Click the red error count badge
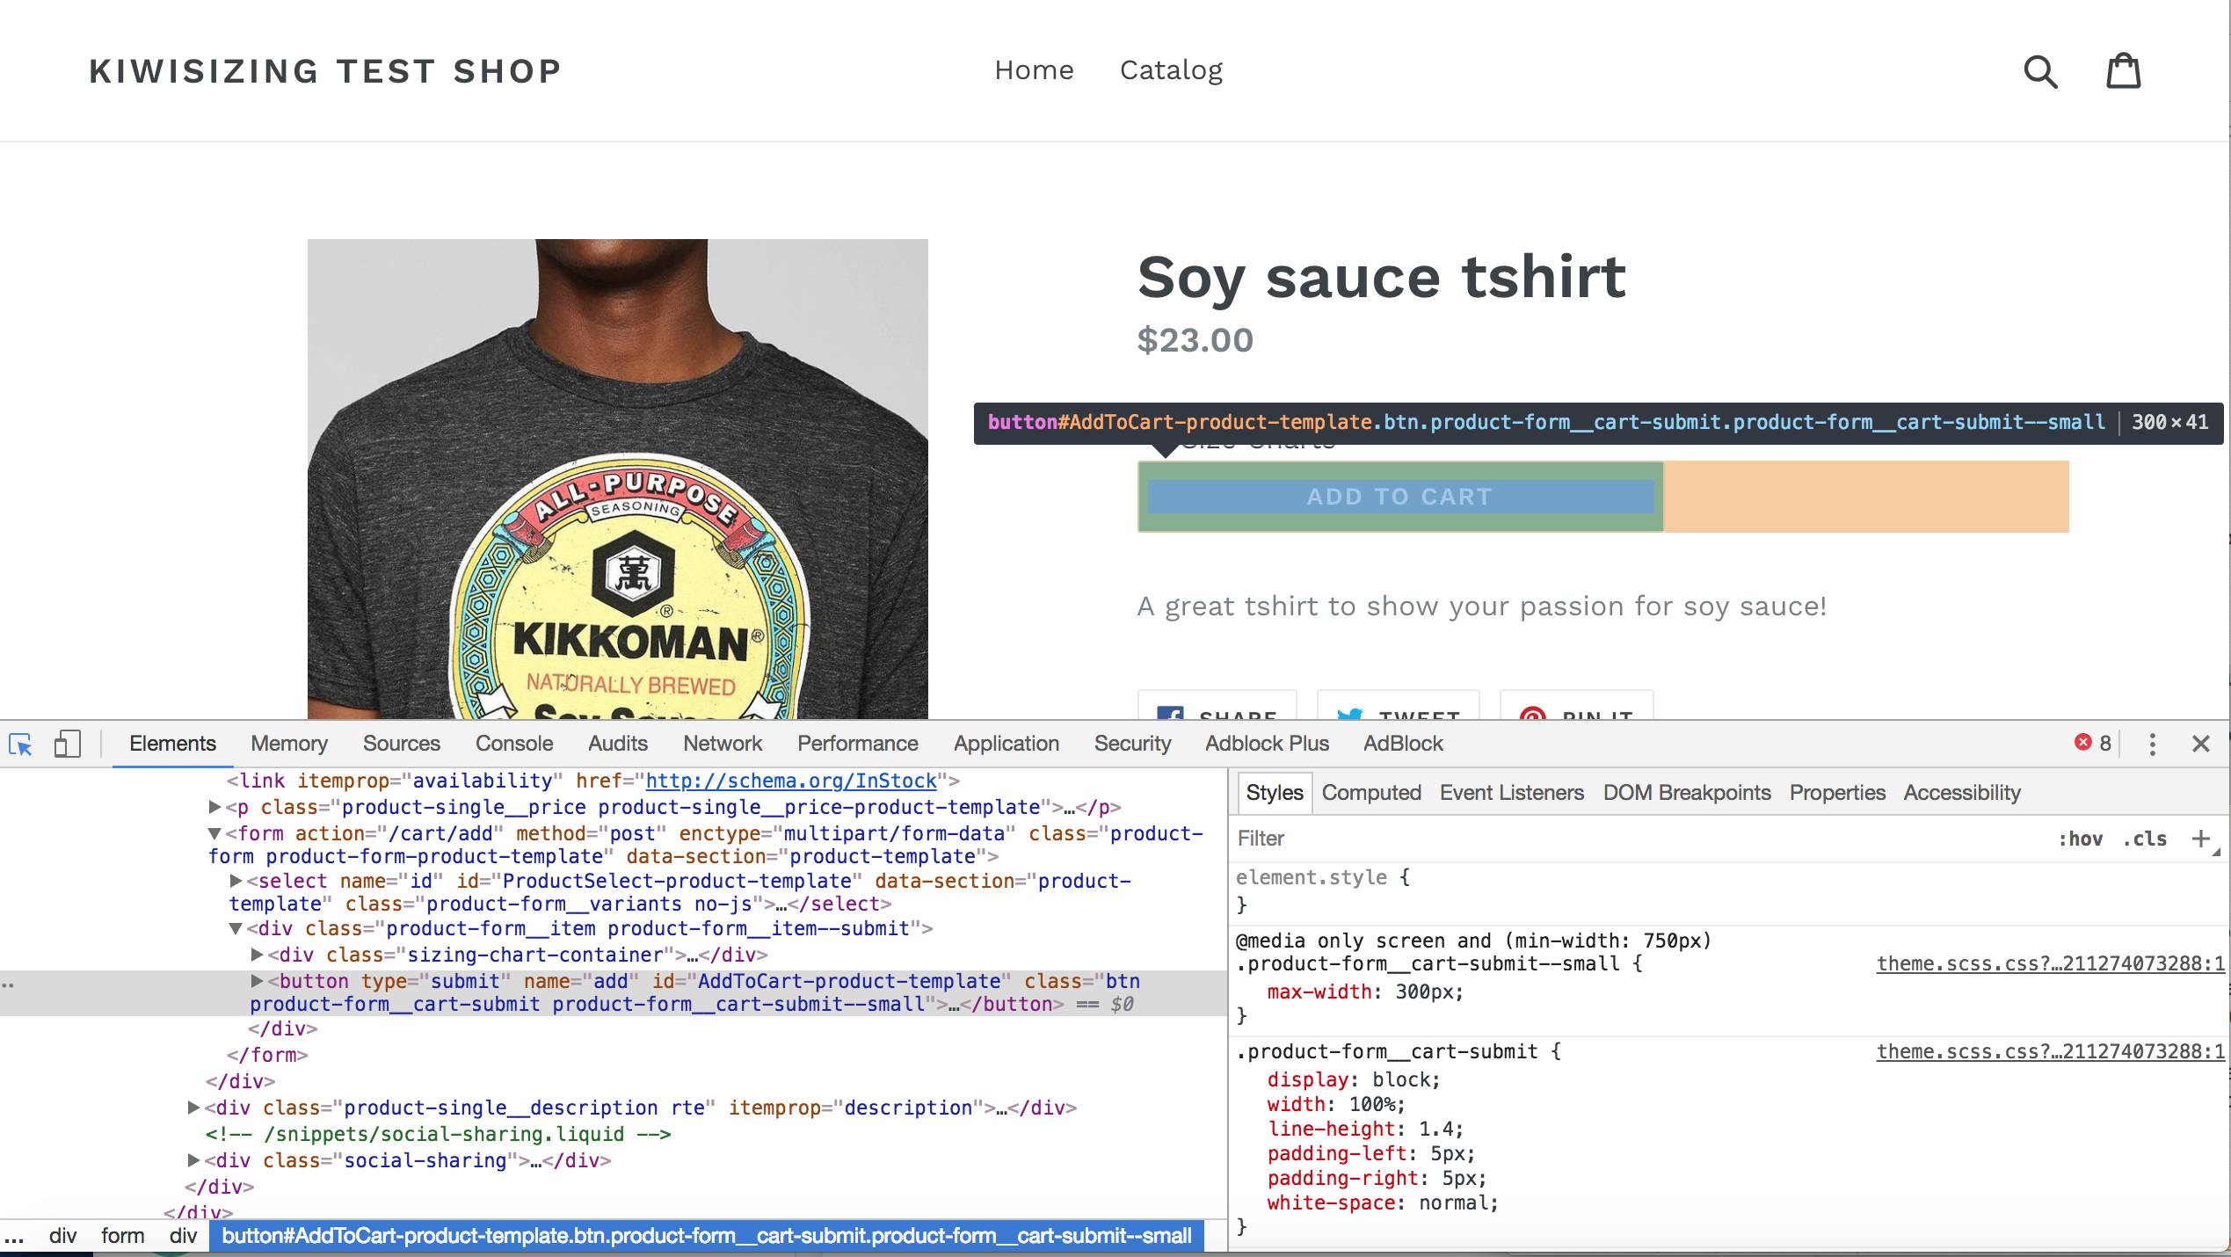This screenshot has width=2231, height=1257. [x=2093, y=743]
